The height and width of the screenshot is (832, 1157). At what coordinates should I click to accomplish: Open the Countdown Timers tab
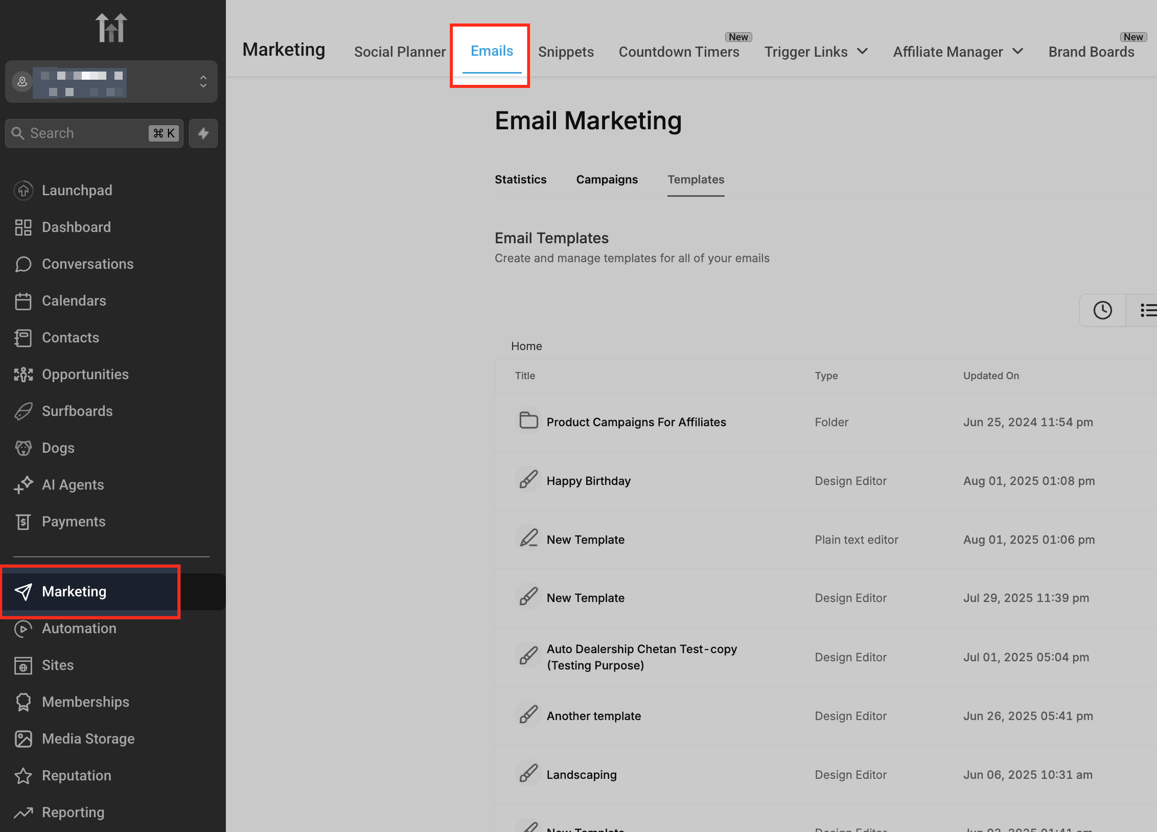click(x=679, y=52)
